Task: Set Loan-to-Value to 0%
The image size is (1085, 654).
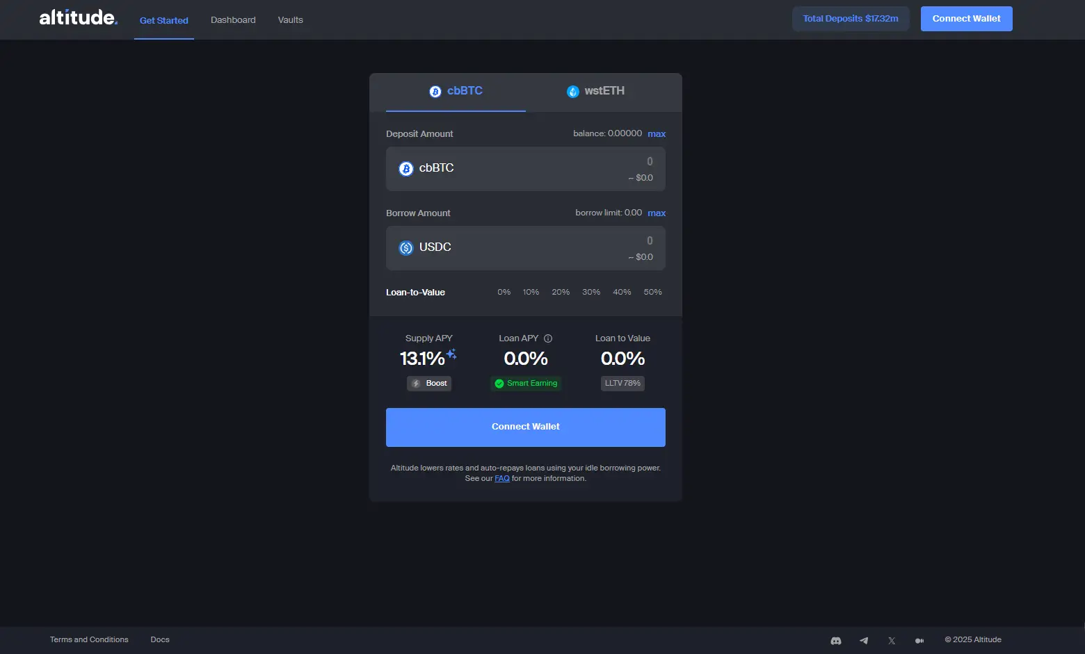Action: click(504, 293)
